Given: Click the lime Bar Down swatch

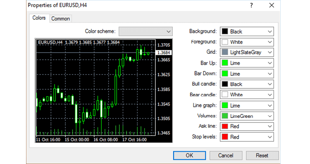Looking at the screenshot, I should (x=225, y=74).
